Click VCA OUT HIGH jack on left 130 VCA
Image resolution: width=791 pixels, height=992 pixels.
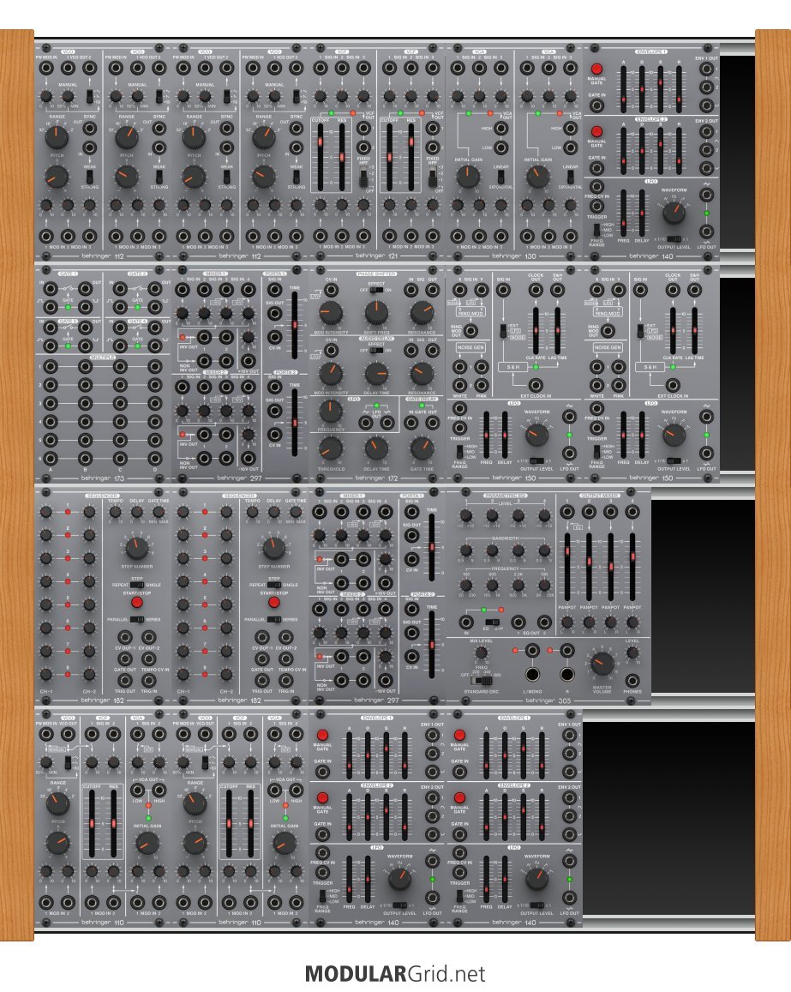coord(501,129)
